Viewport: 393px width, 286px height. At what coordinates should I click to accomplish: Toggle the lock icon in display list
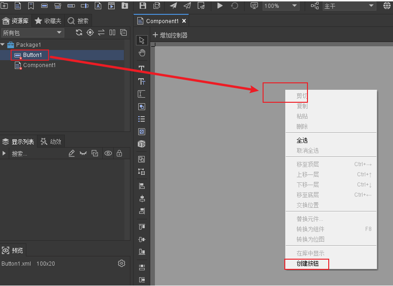pos(119,153)
